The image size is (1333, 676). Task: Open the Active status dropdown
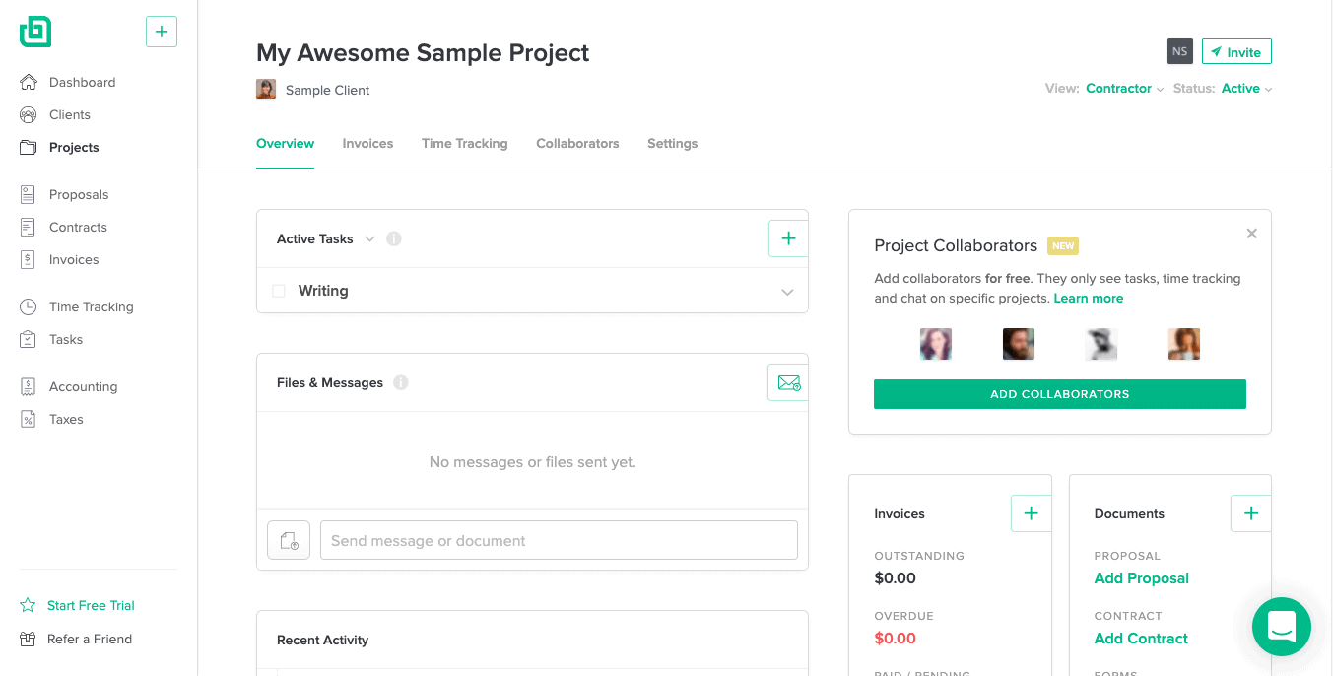[x=1246, y=89]
